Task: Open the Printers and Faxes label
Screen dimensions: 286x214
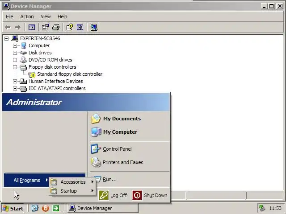Action: (x=123, y=162)
